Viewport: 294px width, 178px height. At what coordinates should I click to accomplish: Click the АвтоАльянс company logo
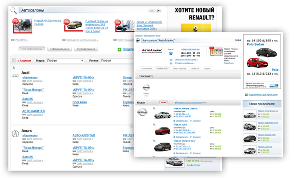coord(152,51)
